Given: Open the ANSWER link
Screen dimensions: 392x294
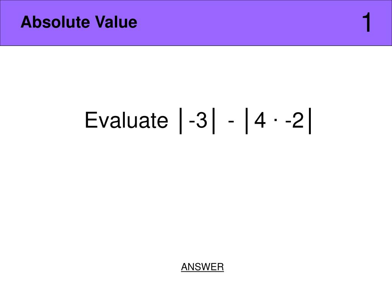Looking at the screenshot, I should click(x=202, y=267).
